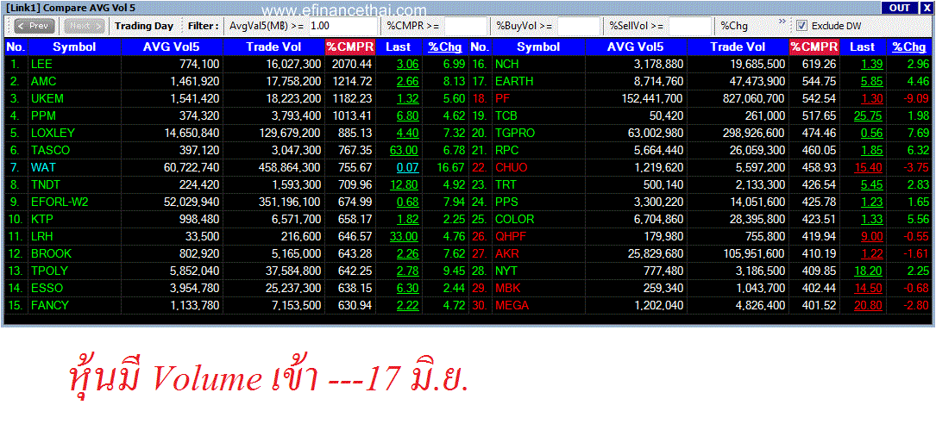Select symbol TASCO
The width and height of the screenshot is (936, 430).
(49, 150)
